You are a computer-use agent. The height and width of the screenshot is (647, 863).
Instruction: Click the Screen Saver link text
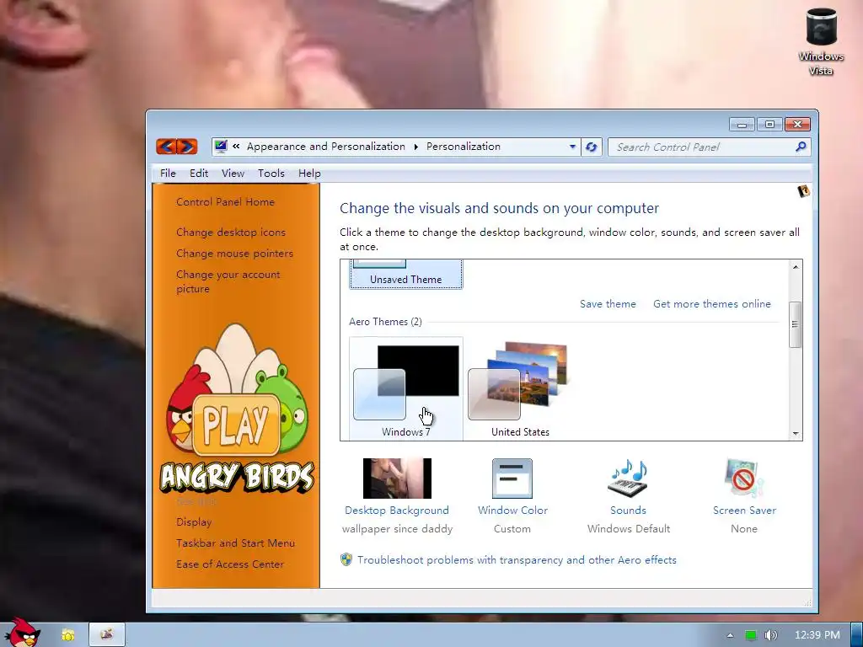click(x=744, y=510)
